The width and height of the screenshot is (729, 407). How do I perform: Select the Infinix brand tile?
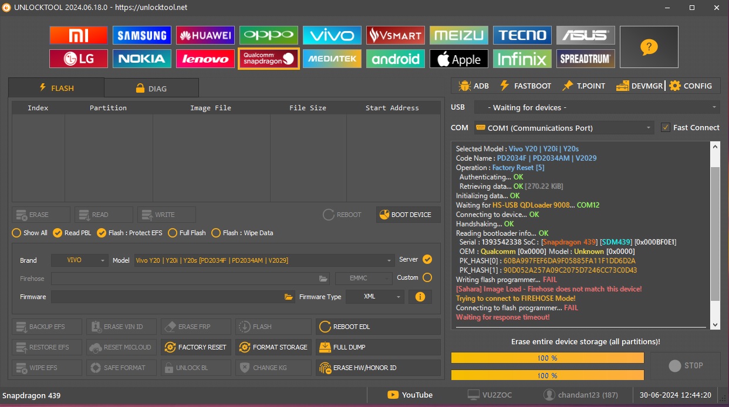(522, 59)
